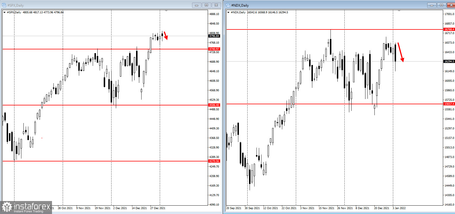
Task: Restore the #NDX,Daily chart window
Action: (x=442, y=5)
